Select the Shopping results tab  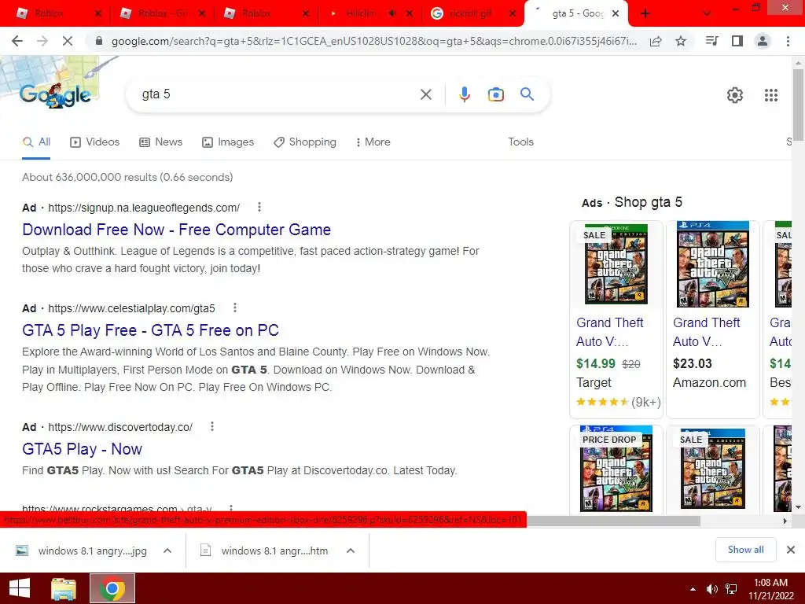click(x=305, y=142)
